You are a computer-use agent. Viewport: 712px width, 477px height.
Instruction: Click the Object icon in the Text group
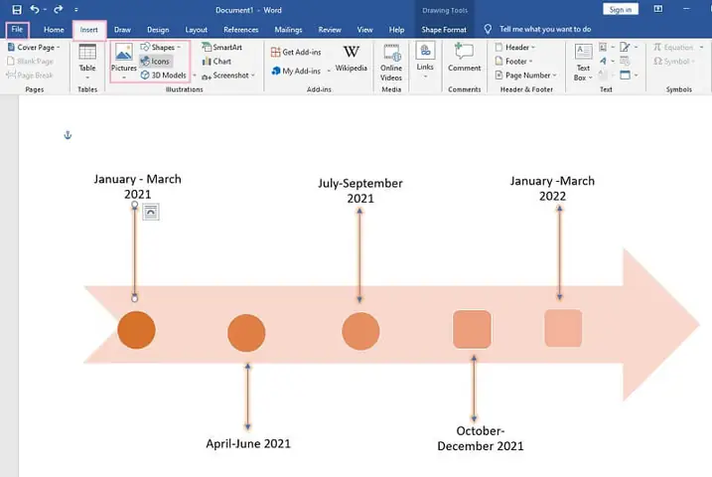click(626, 75)
